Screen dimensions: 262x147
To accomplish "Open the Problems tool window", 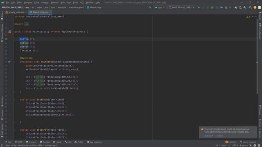I will 31,142.
